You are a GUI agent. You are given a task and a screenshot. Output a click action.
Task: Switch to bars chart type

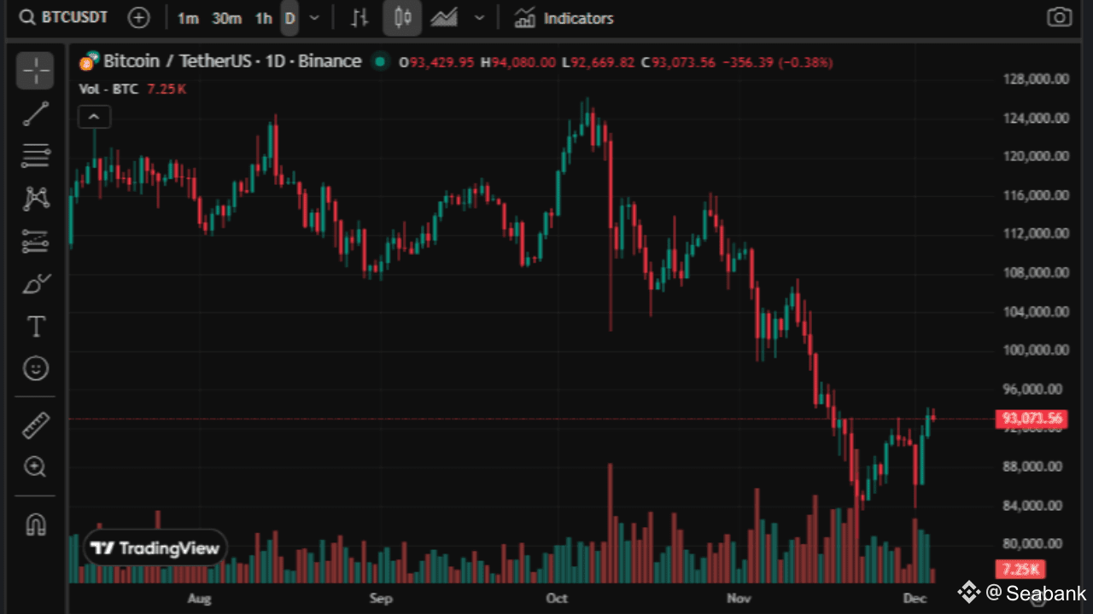coord(360,18)
